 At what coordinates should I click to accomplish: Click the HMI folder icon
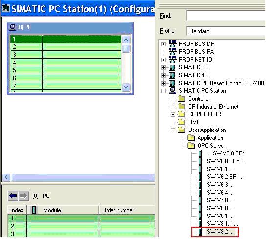tap(182, 122)
